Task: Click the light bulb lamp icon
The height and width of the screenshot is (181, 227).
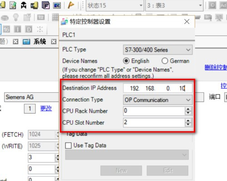Action: click(x=16, y=17)
